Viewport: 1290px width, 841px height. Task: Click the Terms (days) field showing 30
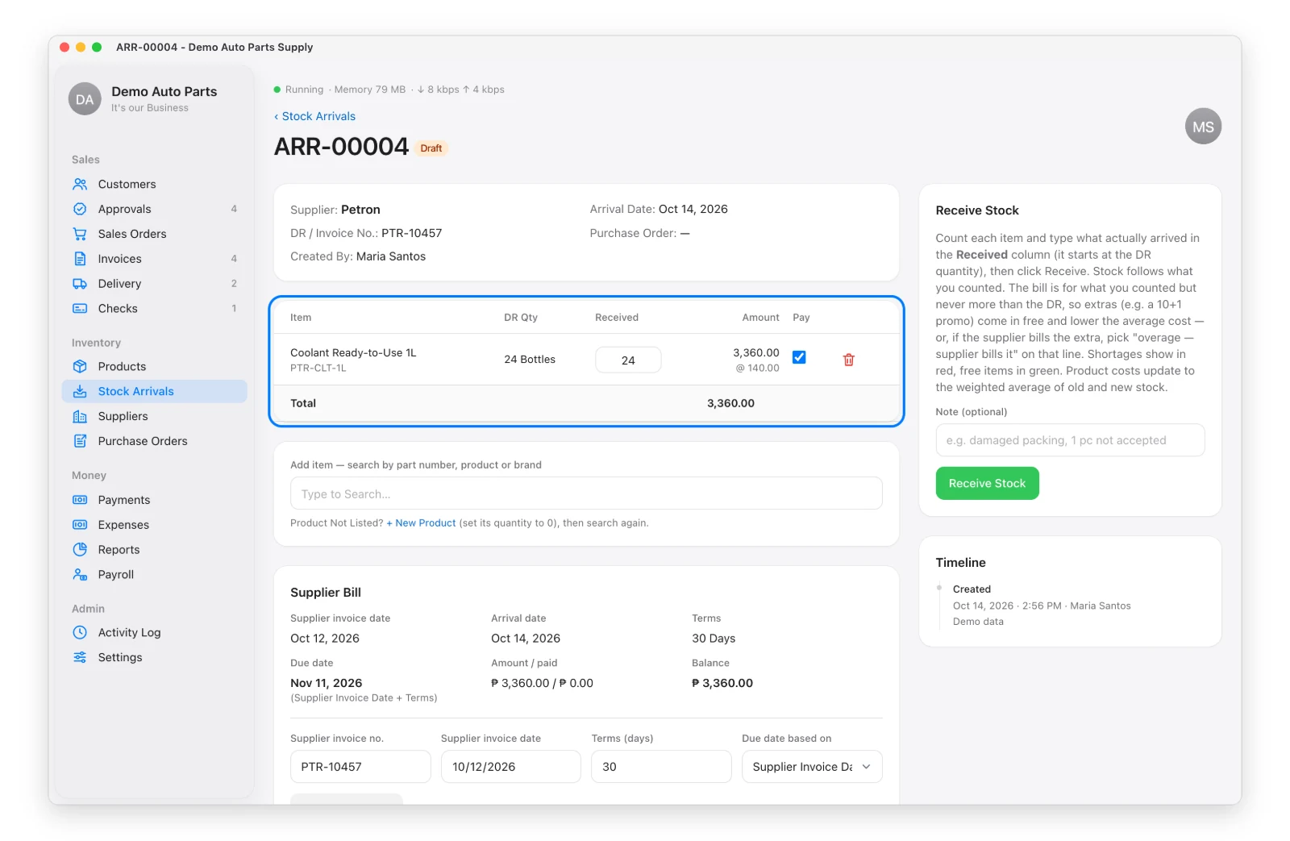coord(661,767)
